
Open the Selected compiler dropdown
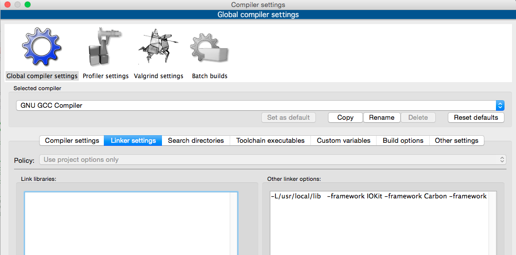(x=260, y=106)
